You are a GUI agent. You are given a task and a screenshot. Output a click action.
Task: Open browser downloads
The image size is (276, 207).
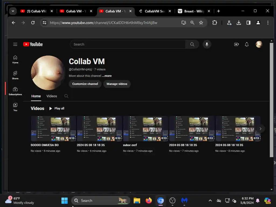239,23
